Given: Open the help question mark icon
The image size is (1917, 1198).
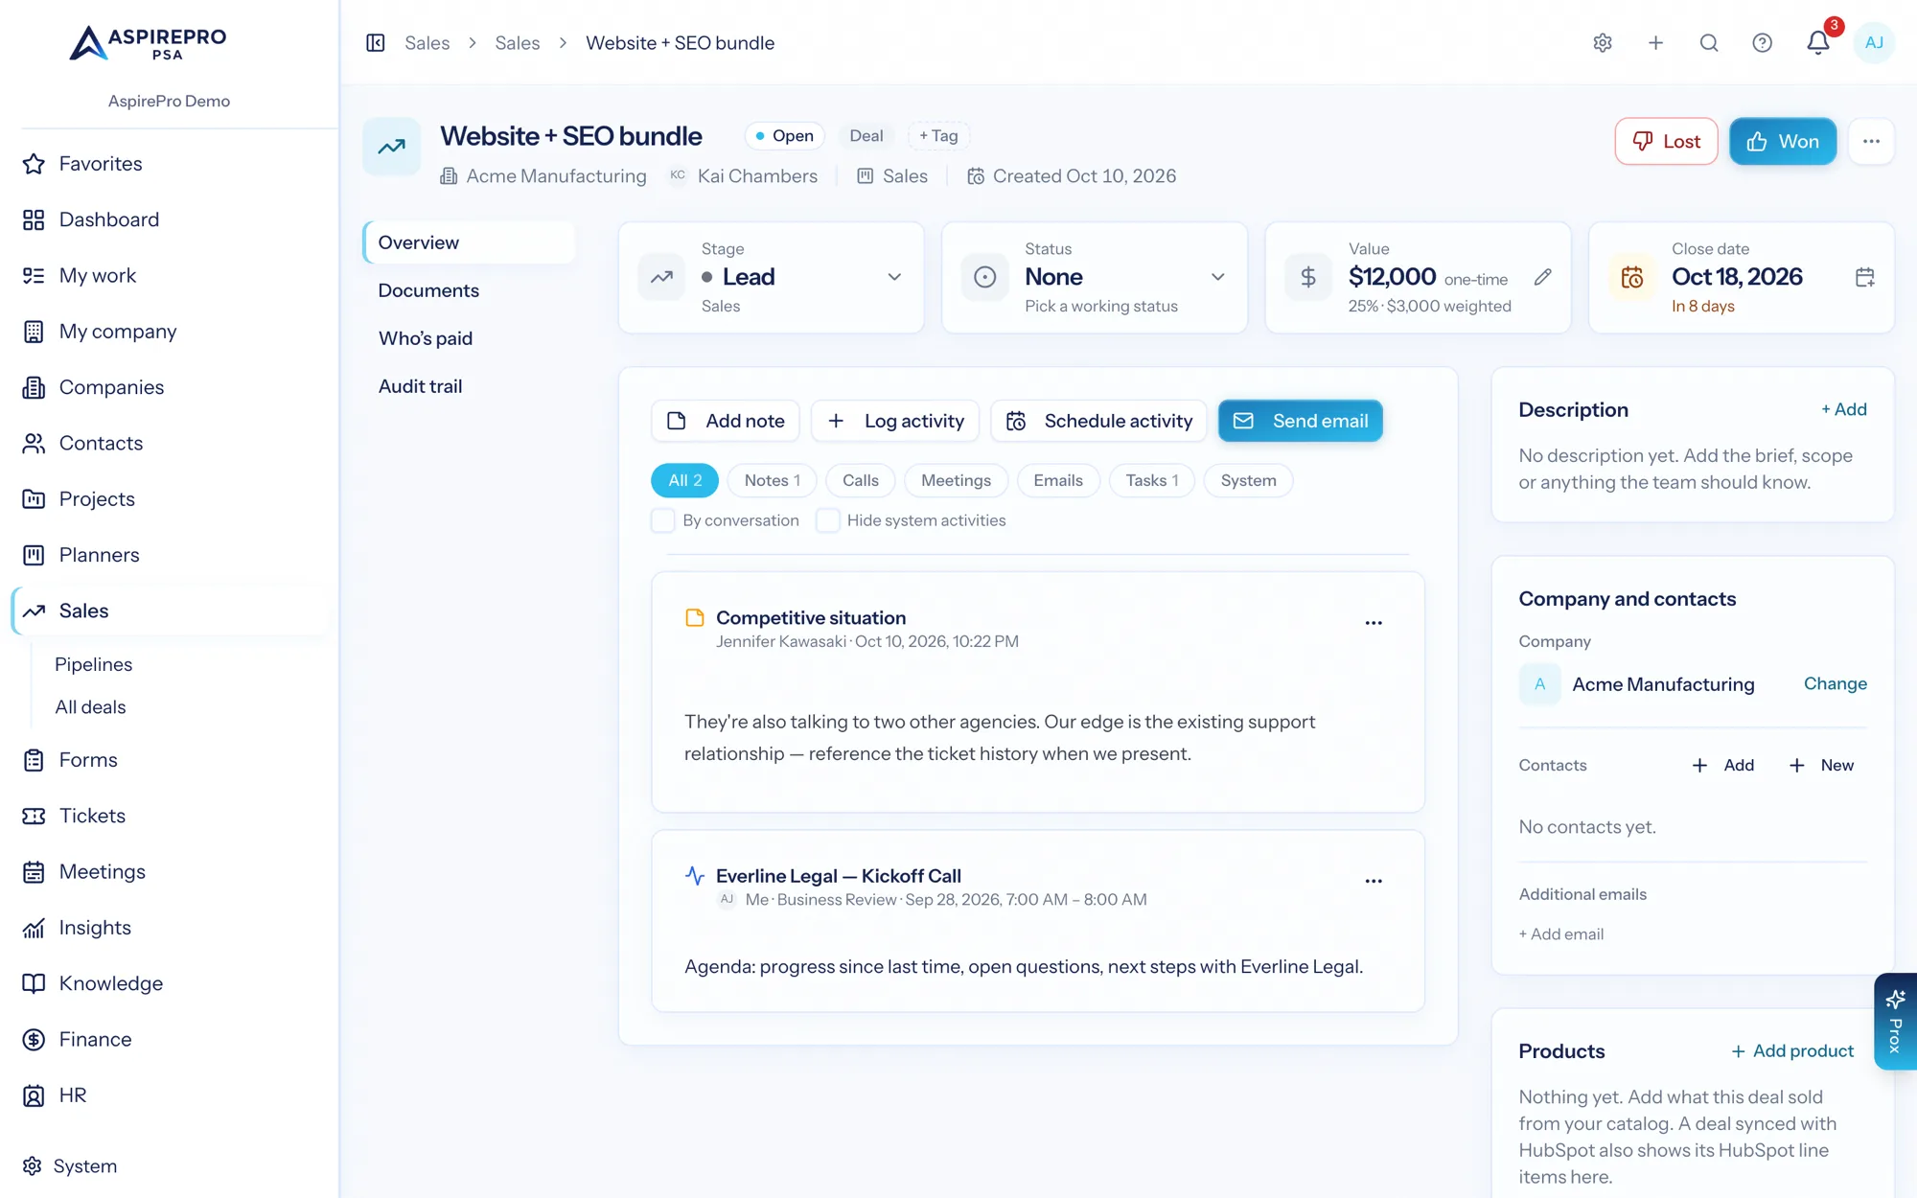Looking at the screenshot, I should [x=1762, y=43].
